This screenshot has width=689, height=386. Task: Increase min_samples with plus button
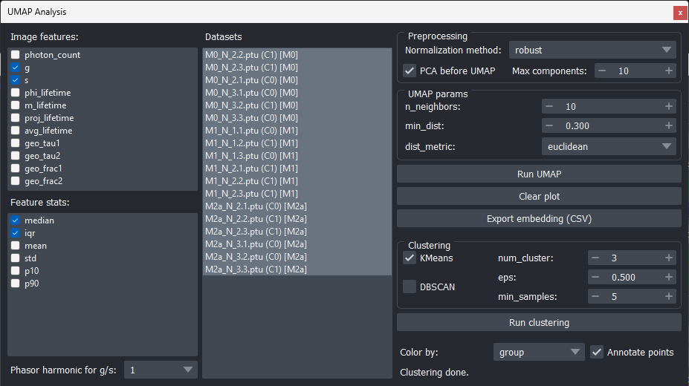[668, 296]
